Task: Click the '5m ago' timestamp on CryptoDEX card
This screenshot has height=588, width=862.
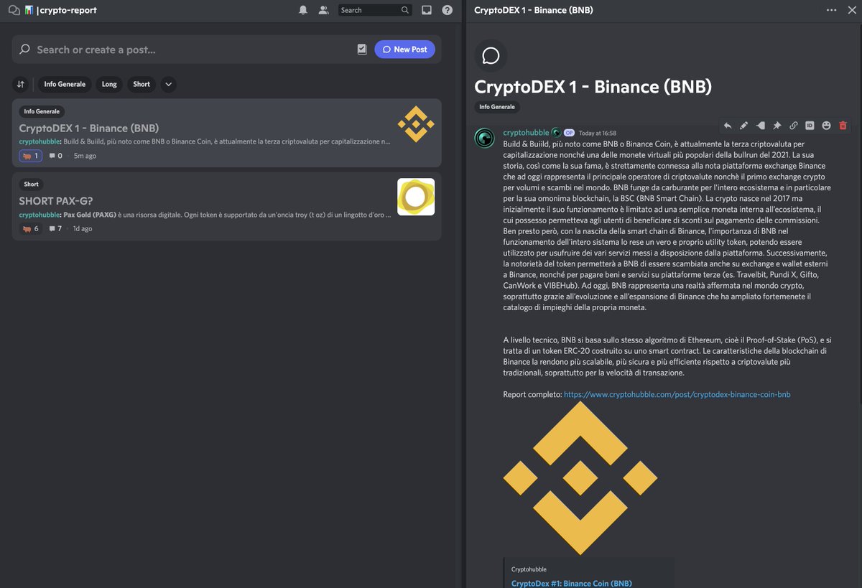Action: pyautogui.click(x=85, y=156)
